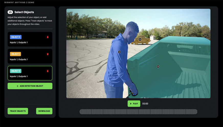Viewport: 223px width, 127px height.
Task: Click the Select Objects heading
Action: (x=24, y=12)
